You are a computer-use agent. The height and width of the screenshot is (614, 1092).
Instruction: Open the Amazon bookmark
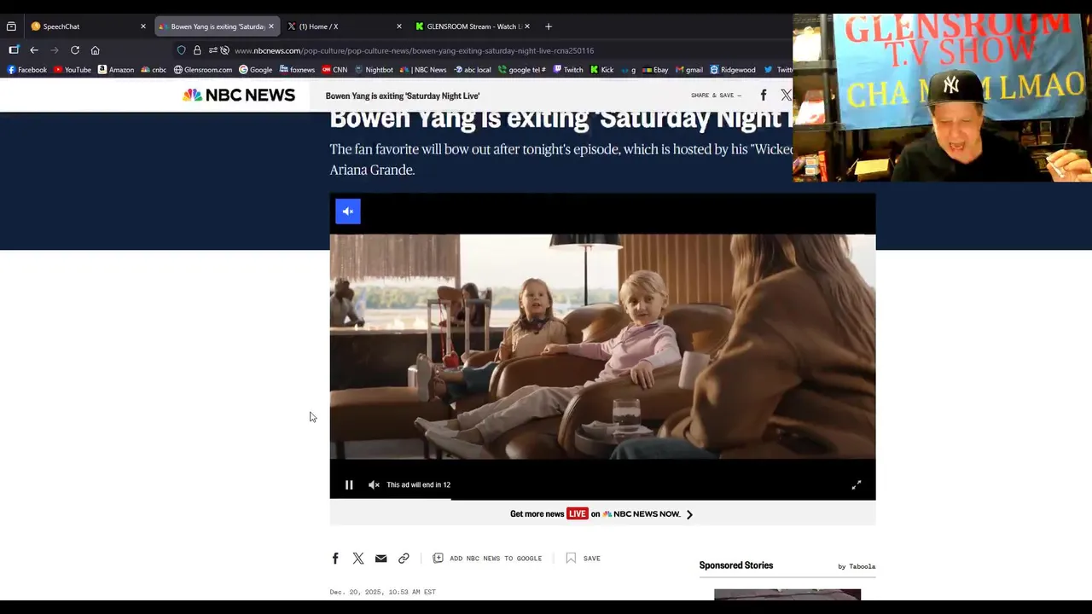pyautogui.click(x=116, y=70)
